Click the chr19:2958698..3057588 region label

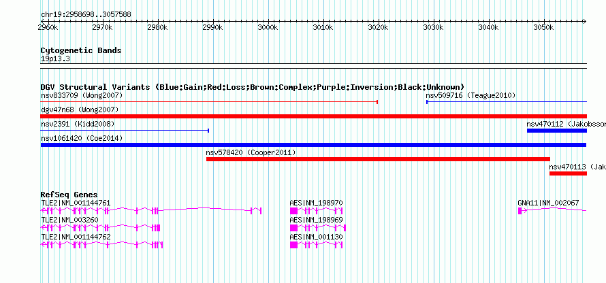86,15
